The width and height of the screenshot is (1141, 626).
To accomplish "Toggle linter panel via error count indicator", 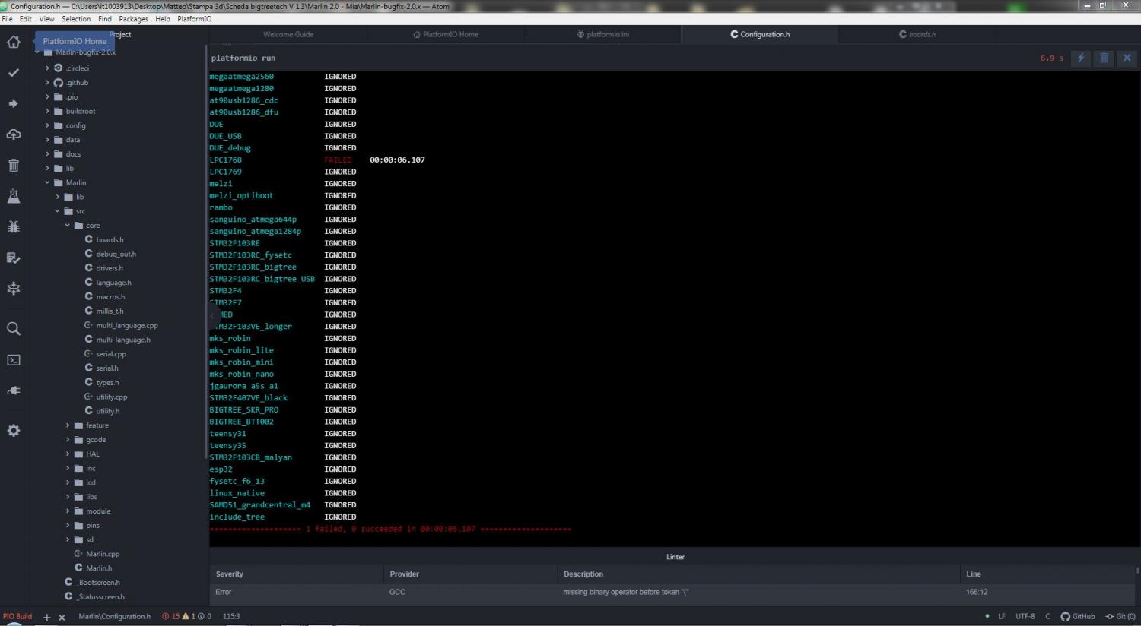I will click(x=186, y=616).
